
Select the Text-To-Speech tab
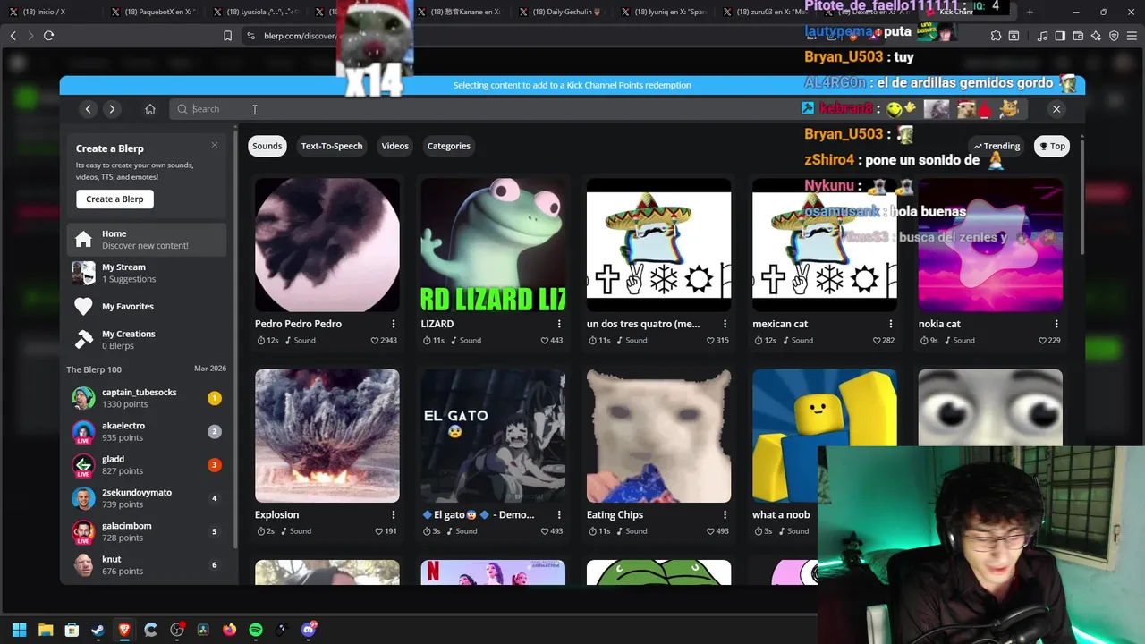[332, 146]
